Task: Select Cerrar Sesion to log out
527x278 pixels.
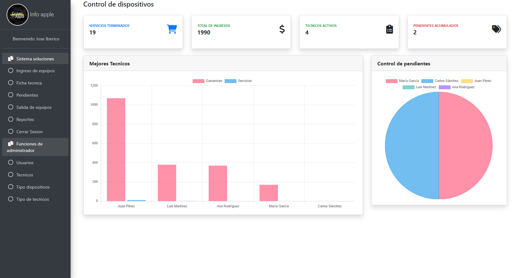Action: tap(35, 132)
